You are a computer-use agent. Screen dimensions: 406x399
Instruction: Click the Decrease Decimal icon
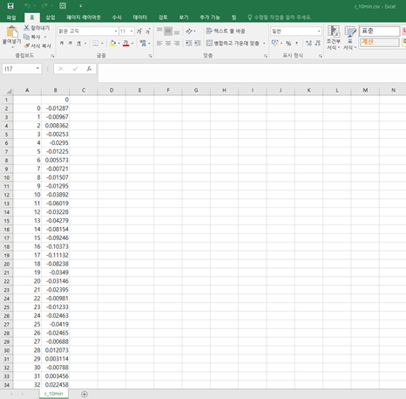tap(318, 43)
